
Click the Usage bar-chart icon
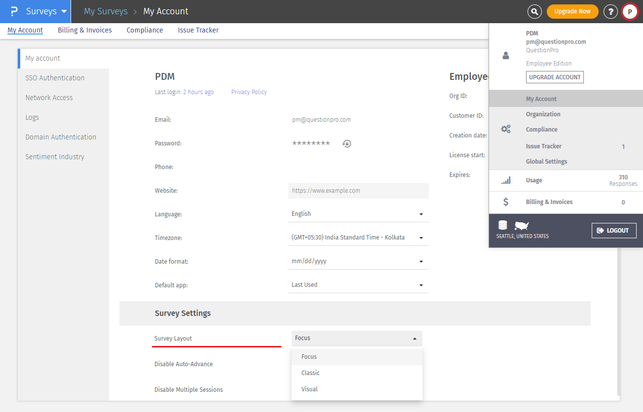click(x=504, y=180)
